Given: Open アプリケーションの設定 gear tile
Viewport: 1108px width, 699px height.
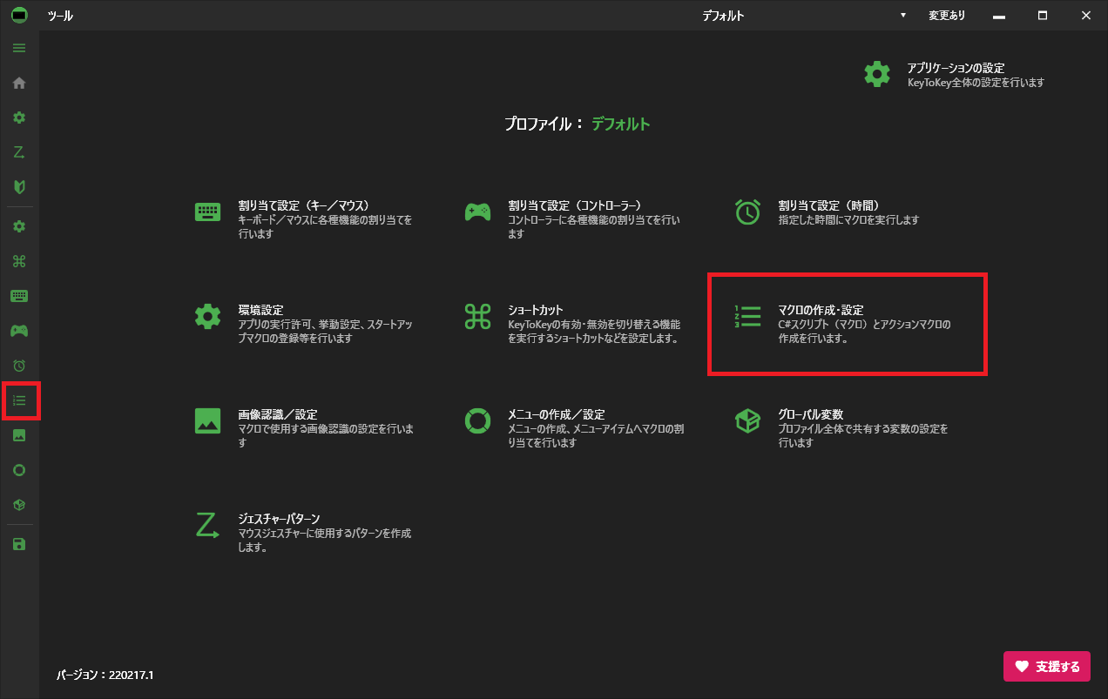Looking at the screenshot, I should [954, 74].
